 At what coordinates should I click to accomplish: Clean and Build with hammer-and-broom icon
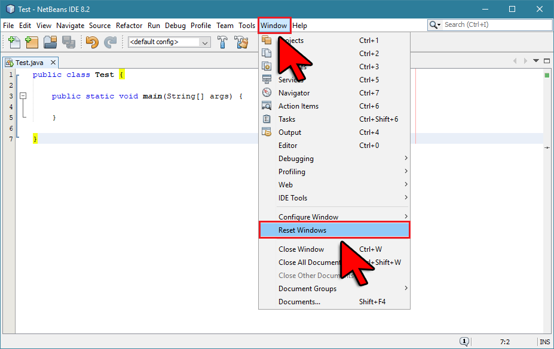point(242,42)
